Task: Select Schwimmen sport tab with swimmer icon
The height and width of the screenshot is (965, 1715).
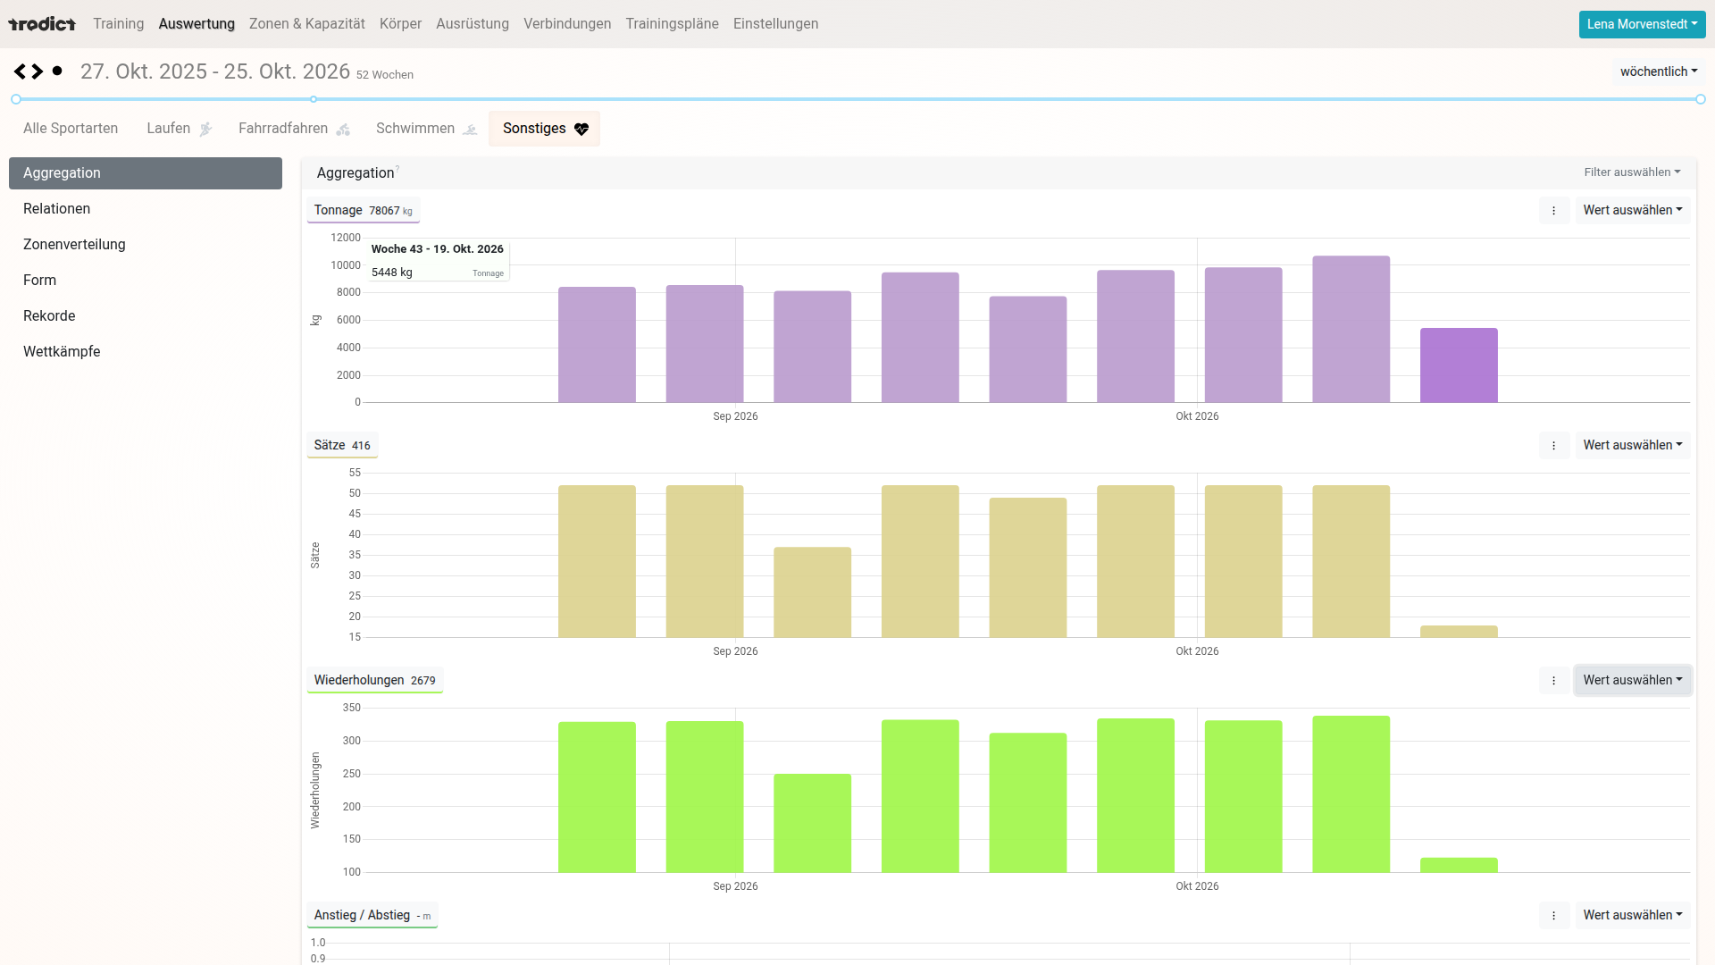Action: [426, 129]
